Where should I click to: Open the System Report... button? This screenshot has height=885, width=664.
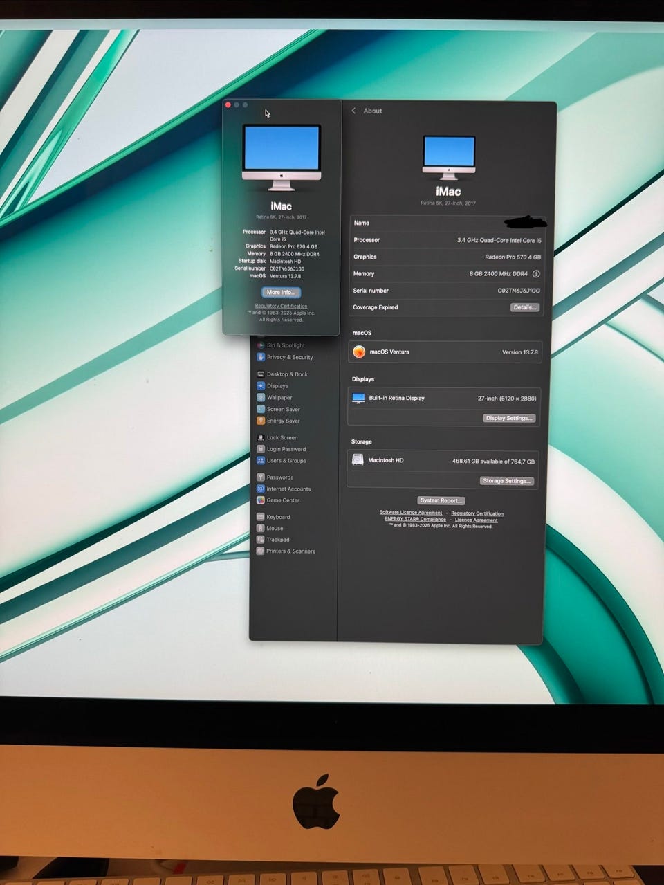pos(441,500)
